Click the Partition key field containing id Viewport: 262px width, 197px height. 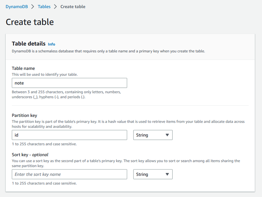tap(69, 135)
